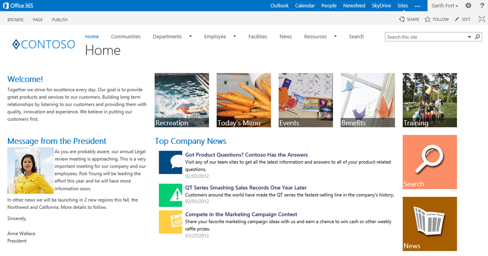Click the Anne Wallace signature text
Viewport: 488px width, 256px height.
coord(21,233)
